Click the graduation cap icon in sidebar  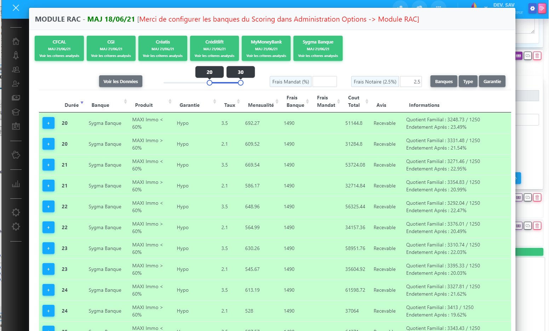point(16,112)
